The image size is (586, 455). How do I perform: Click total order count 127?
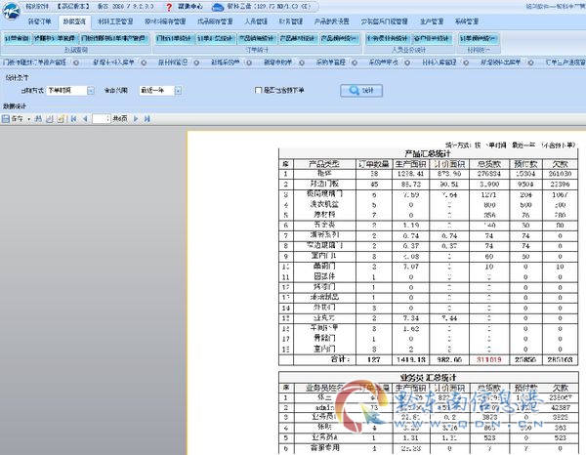click(374, 359)
